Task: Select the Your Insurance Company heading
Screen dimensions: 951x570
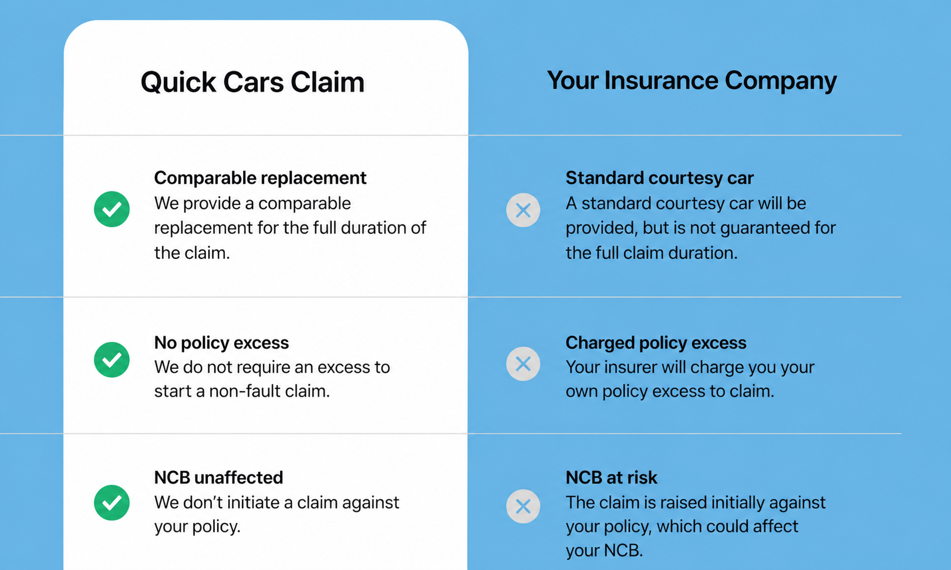Action: 692,81
